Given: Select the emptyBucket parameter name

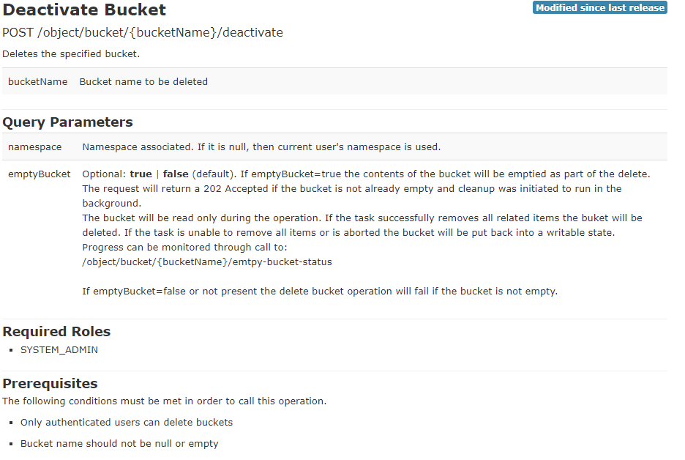Looking at the screenshot, I should coord(39,174).
